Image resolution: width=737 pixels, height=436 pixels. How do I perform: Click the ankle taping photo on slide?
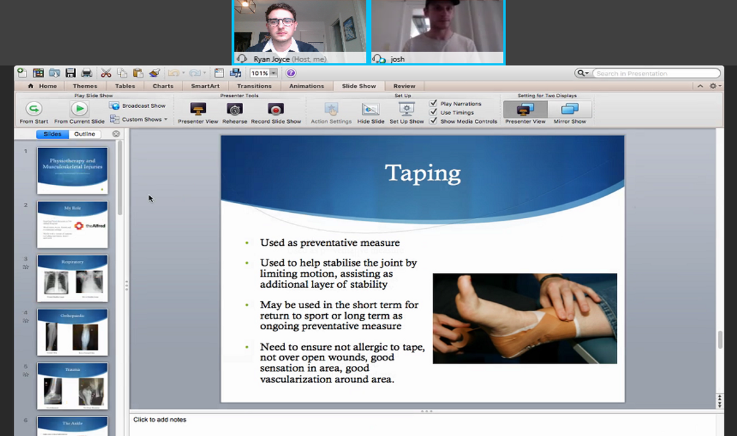tap(525, 319)
